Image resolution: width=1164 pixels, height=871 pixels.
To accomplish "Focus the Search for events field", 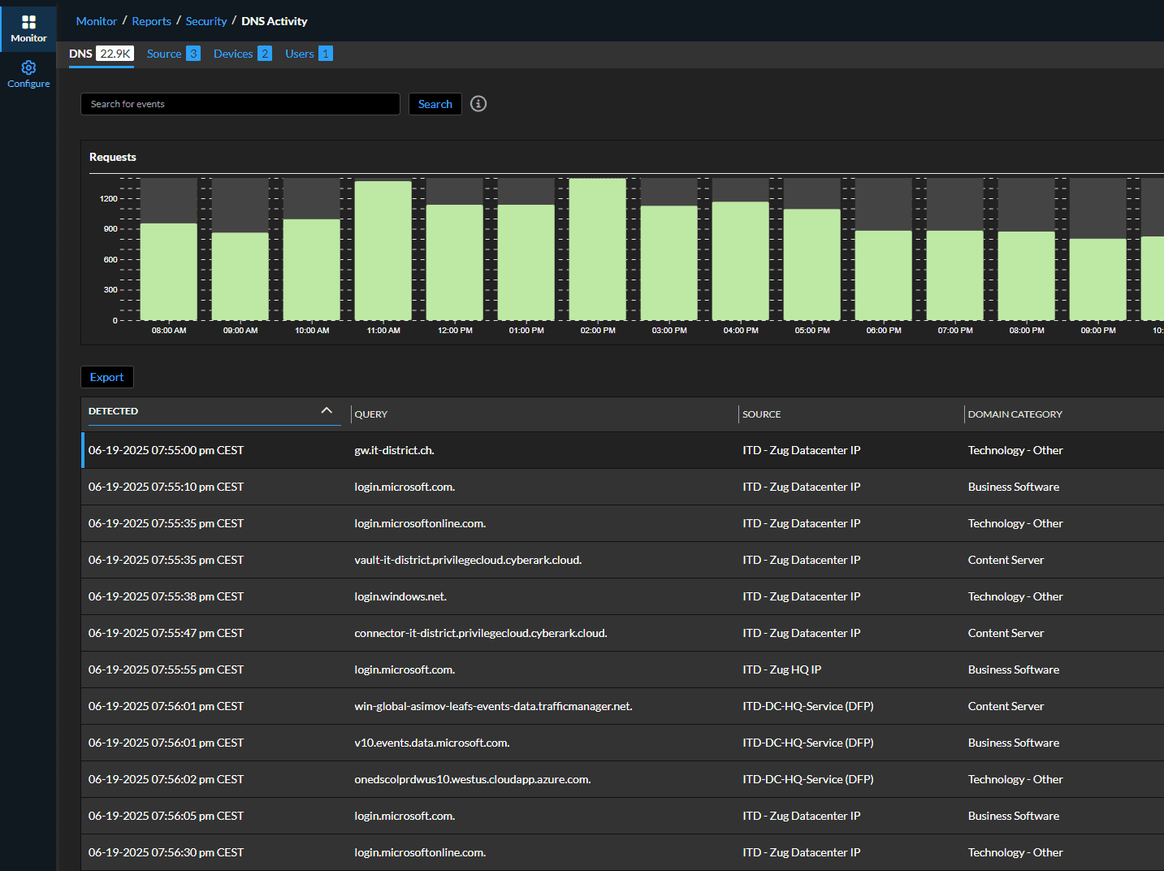I will 240,104.
